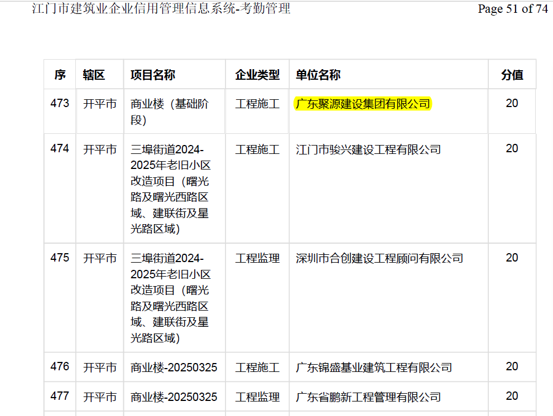Select the score 20 in row 476

[512, 366]
